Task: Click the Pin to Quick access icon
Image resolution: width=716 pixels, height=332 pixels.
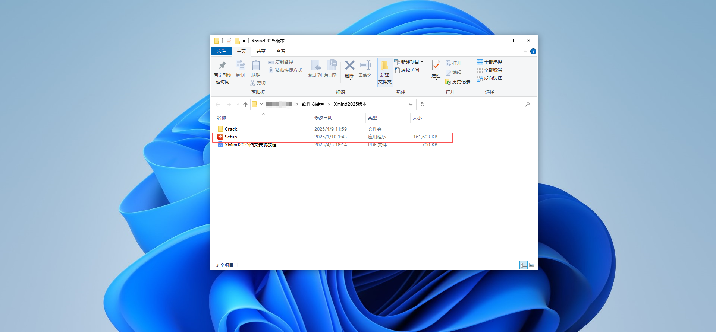Action: click(x=222, y=66)
